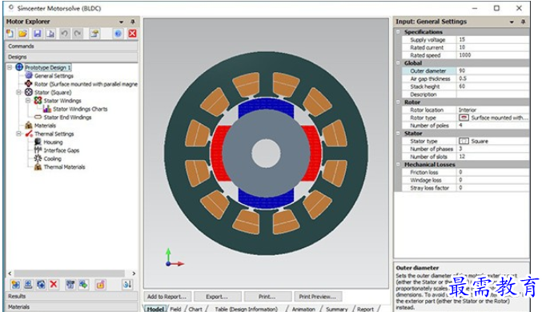Viewport: 546px width, 312px height.
Task: Click the green export design icon at bottom
Action: coord(83,285)
